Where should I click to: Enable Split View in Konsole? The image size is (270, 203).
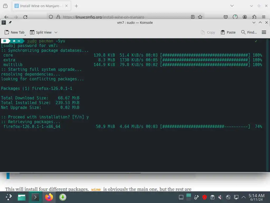click(x=41, y=32)
